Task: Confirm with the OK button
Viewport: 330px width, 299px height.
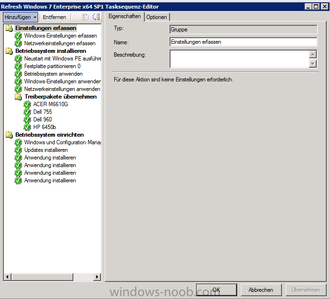Action: pos(217,290)
